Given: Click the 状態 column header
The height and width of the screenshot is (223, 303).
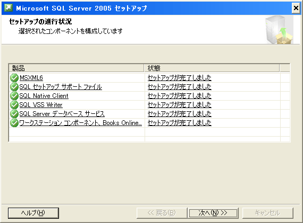Looking at the screenshot, I should click(212, 68).
